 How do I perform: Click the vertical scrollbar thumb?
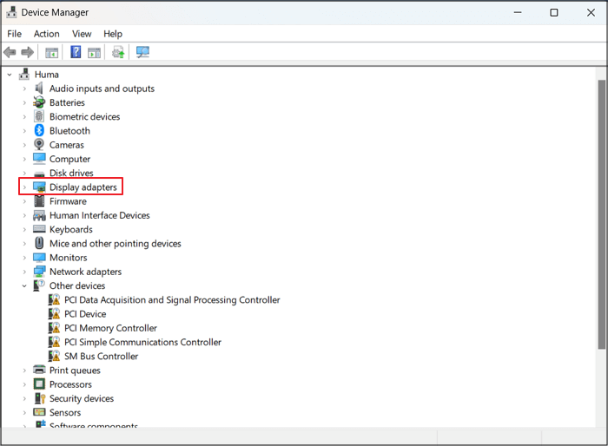pos(601,214)
